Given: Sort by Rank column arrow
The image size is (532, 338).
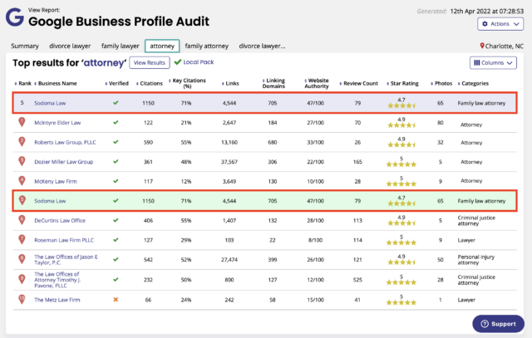Looking at the screenshot, I should click(17, 83).
